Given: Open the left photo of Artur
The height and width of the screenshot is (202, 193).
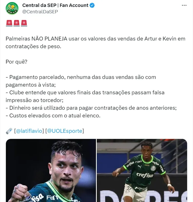Looking at the screenshot, I should coord(51,170).
